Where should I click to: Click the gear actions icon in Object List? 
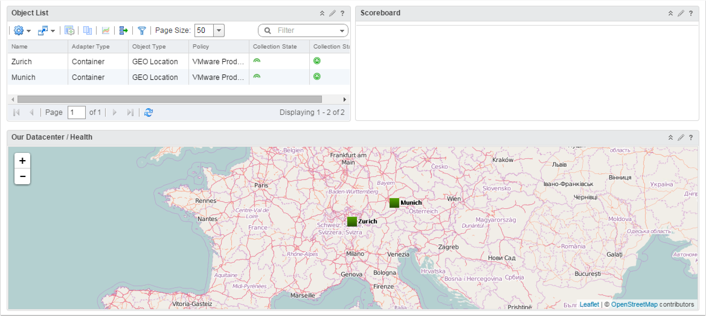click(18, 30)
